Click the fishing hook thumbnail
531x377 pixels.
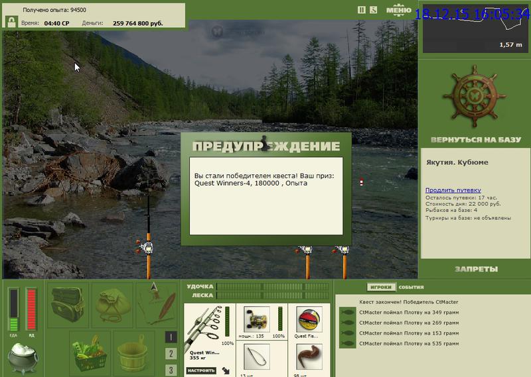tap(257, 357)
